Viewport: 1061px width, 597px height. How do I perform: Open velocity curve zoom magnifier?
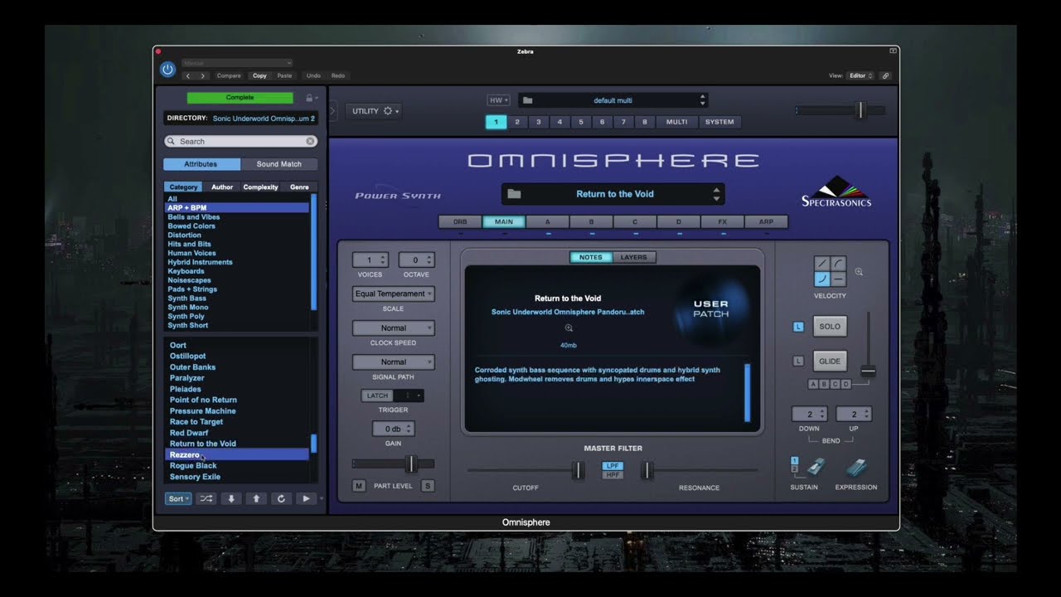[859, 272]
